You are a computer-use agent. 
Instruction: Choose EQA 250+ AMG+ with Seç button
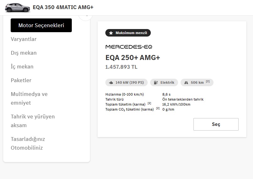click(x=216, y=124)
